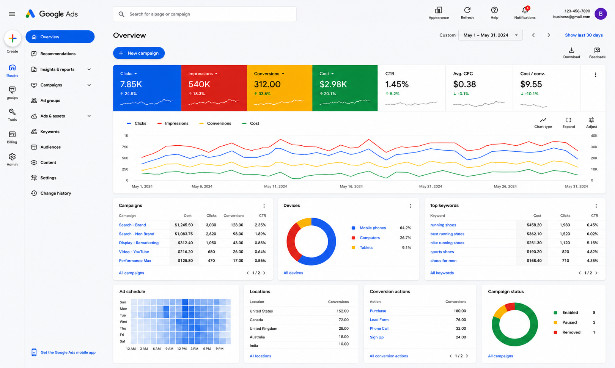Open Admin gear in the left rail

coord(12,160)
